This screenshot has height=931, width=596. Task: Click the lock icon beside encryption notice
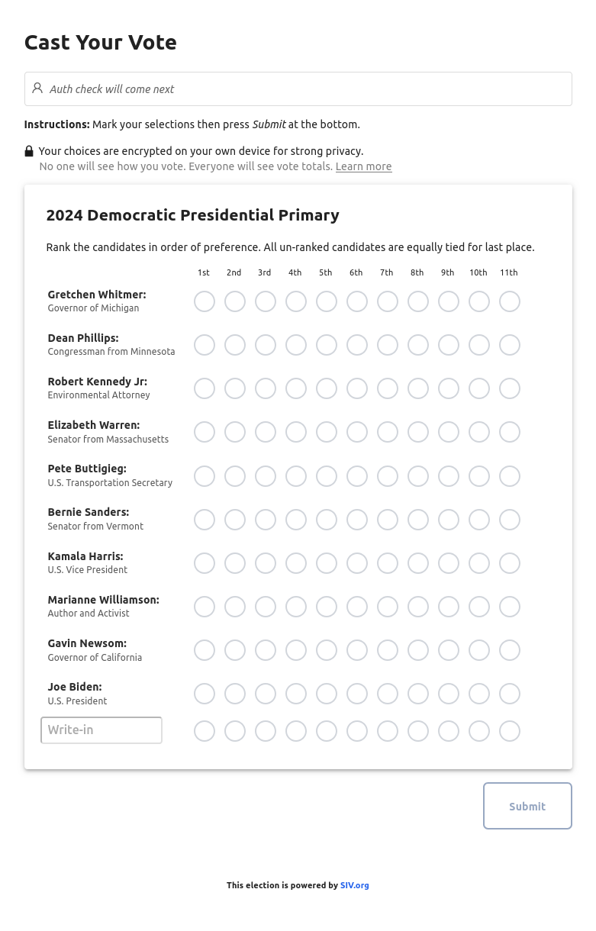(x=29, y=151)
